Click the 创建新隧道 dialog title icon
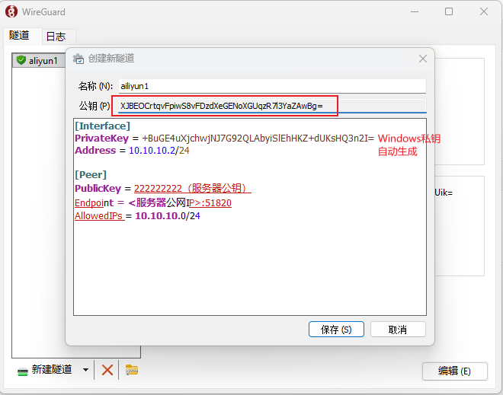Screen dimensions: 503x395 pyautogui.click(x=78, y=59)
